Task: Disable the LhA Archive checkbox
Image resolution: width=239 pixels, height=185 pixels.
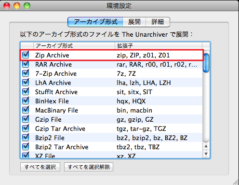Action: coord(26,83)
